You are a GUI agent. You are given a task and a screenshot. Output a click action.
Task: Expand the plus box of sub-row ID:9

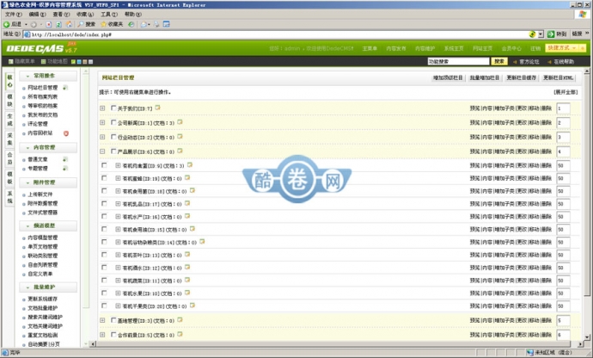click(x=118, y=165)
